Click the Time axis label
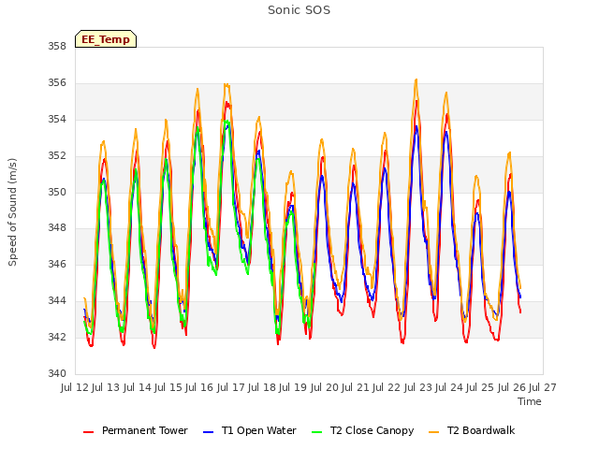The height and width of the screenshot is (449, 599). [530, 401]
